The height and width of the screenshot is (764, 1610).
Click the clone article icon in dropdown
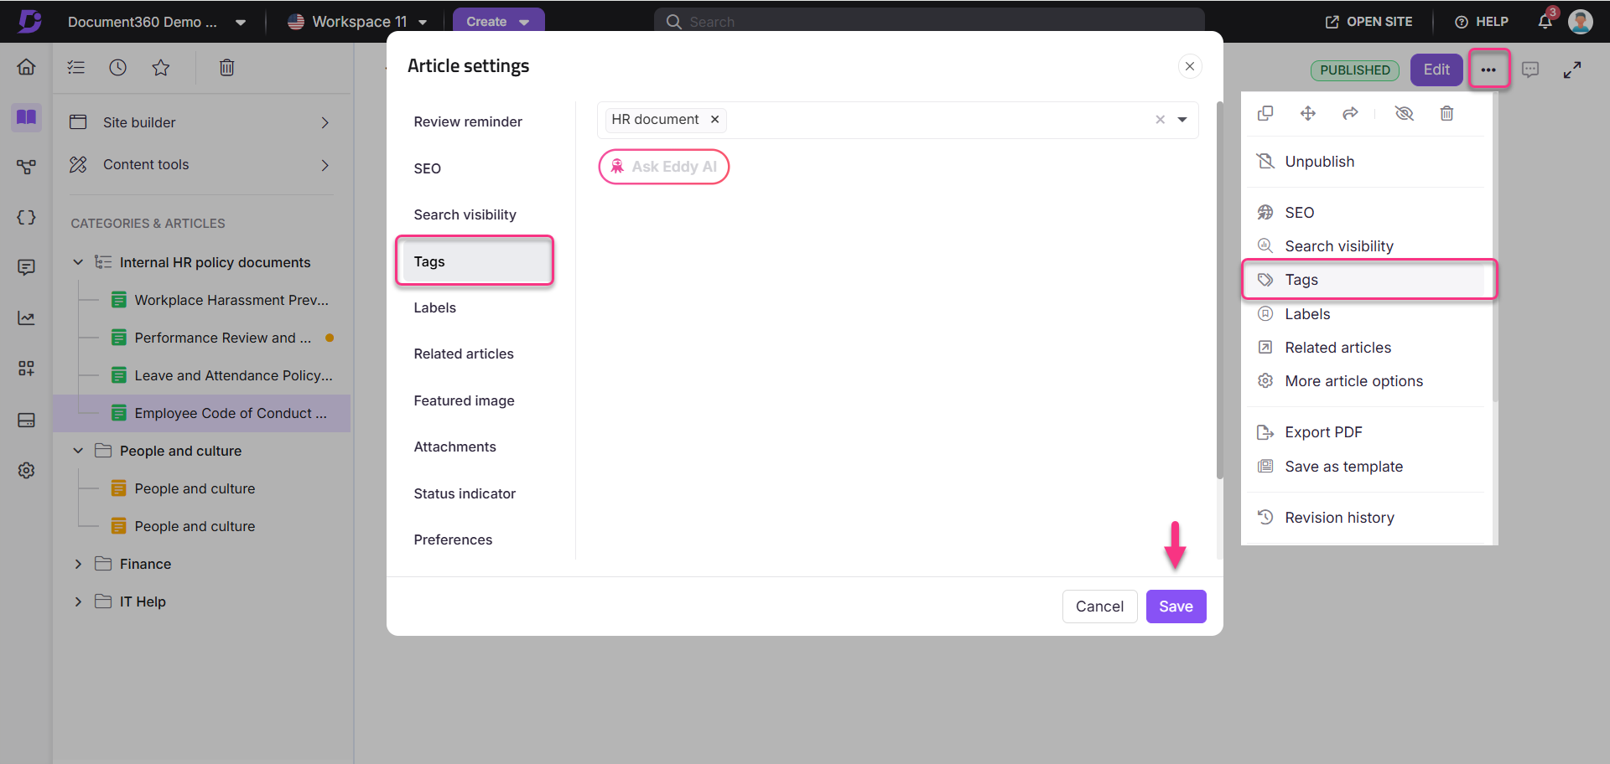tap(1265, 113)
